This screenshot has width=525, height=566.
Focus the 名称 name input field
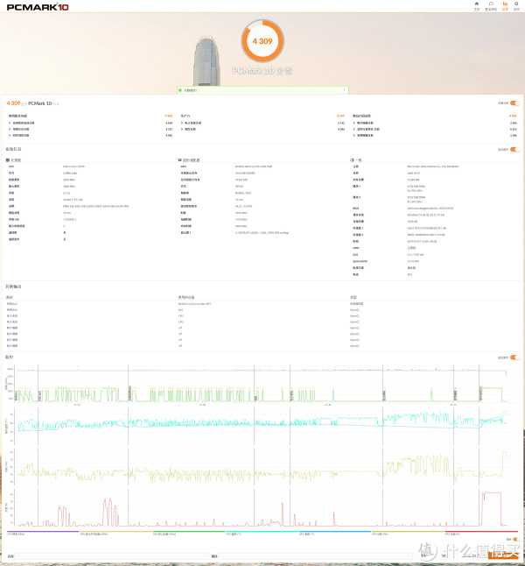tap(111, 556)
